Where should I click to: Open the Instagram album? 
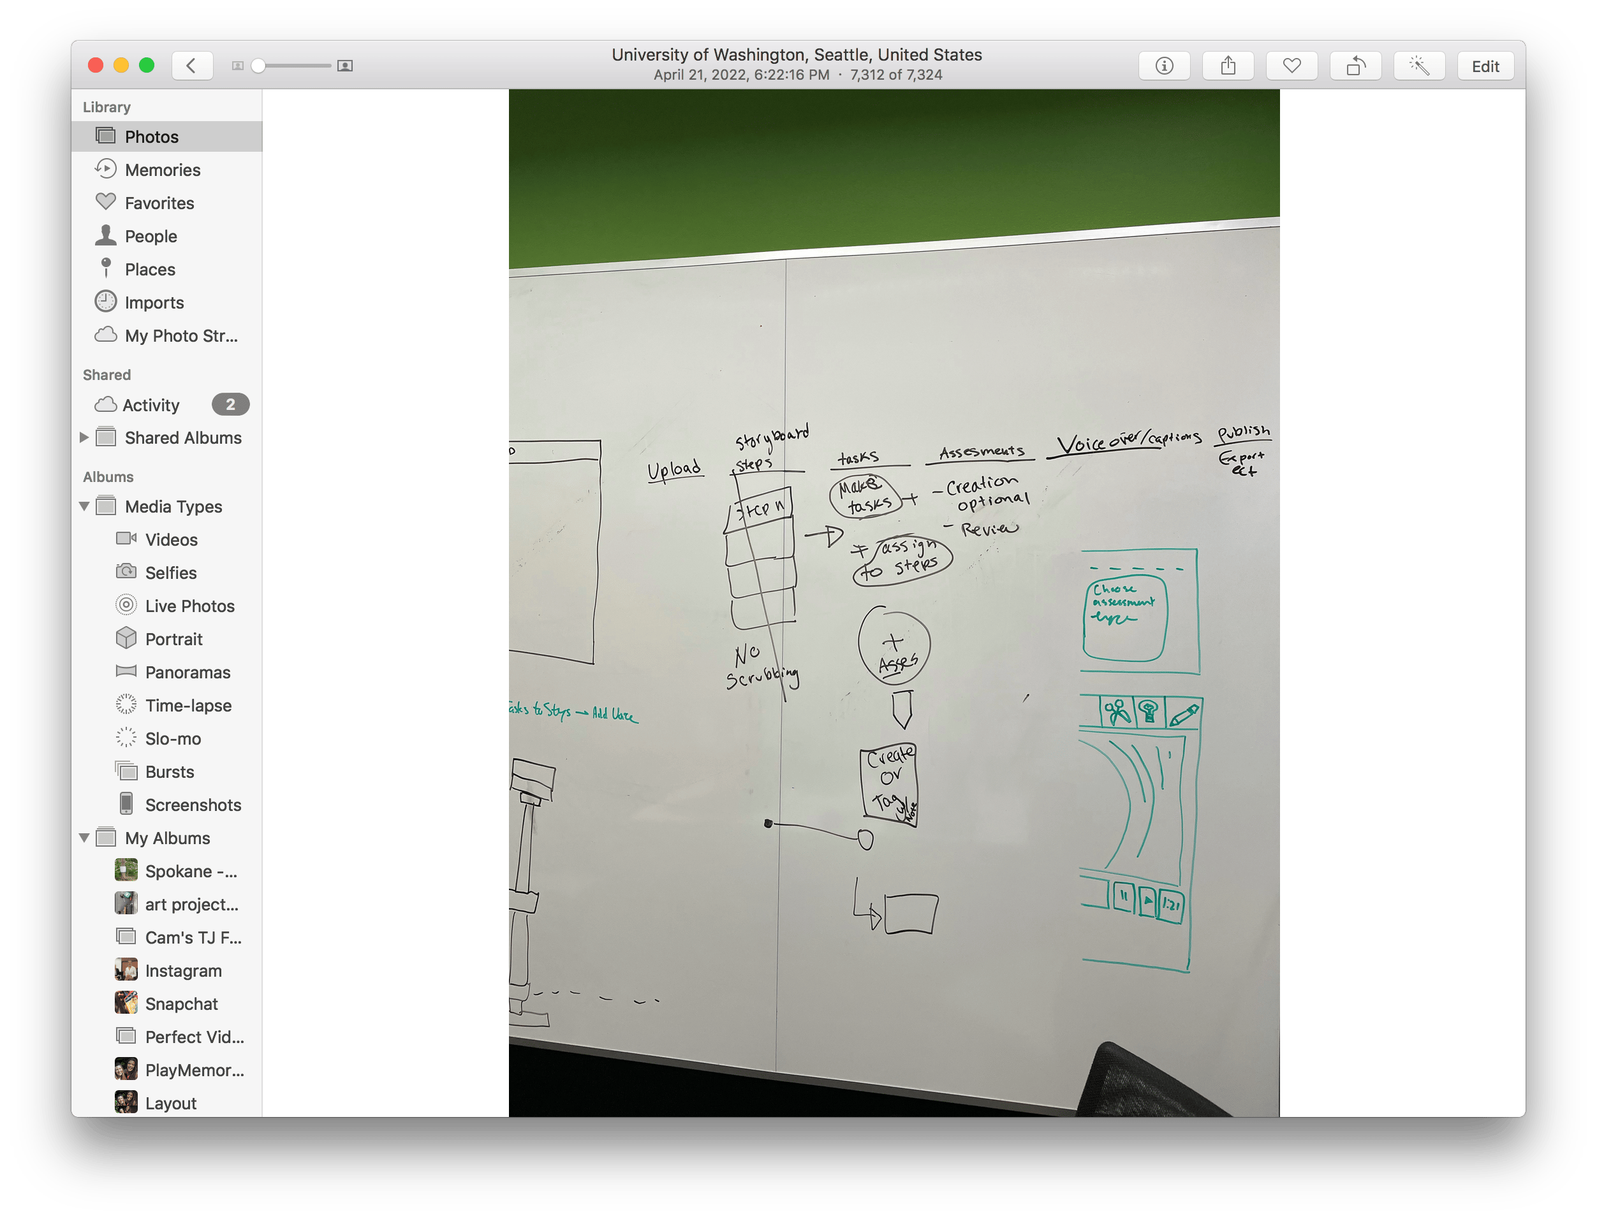[183, 971]
